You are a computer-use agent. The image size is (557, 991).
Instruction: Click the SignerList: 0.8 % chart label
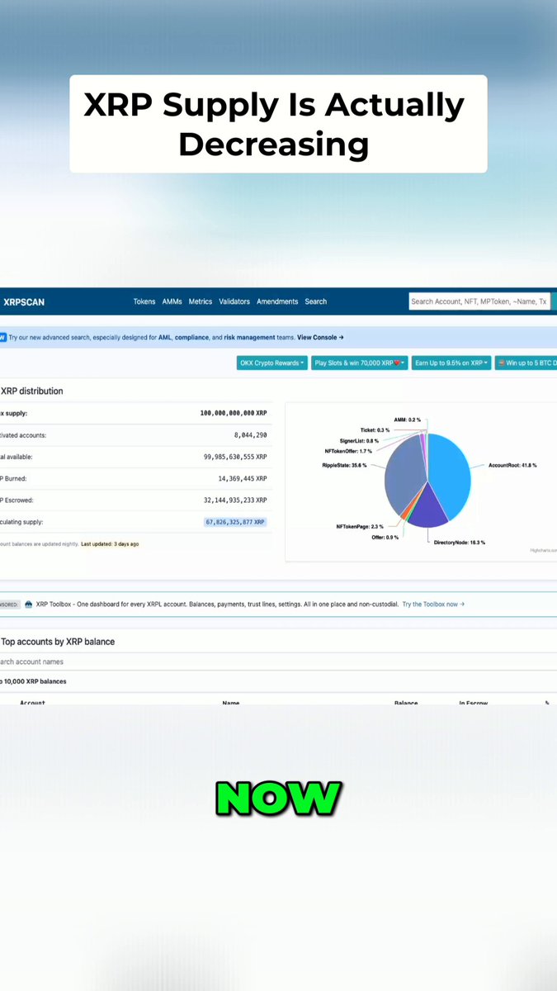[x=359, y=441]
